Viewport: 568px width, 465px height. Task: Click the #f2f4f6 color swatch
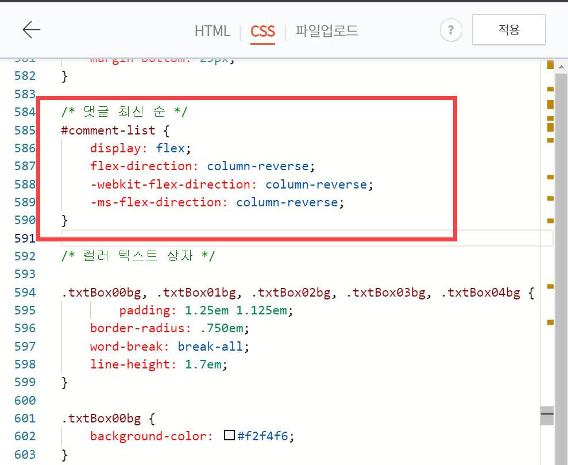[x=229, y=436]
